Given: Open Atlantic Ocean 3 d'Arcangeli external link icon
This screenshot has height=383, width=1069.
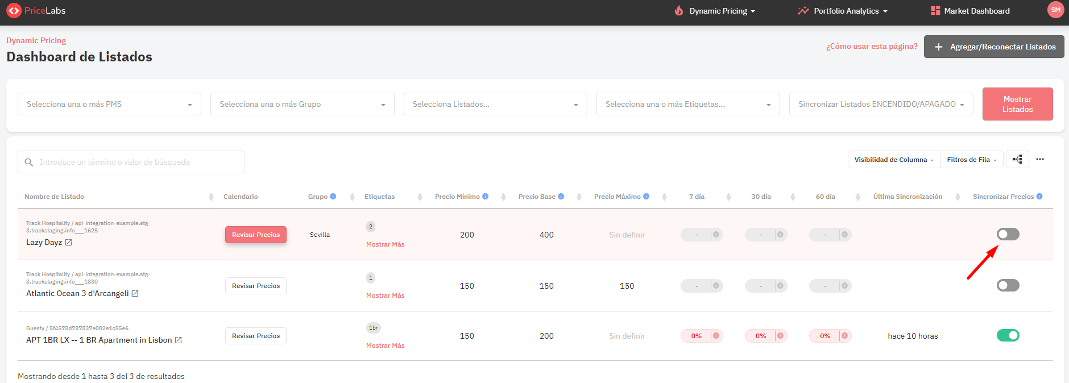Looking at the screenshot, I should (135, 294).
